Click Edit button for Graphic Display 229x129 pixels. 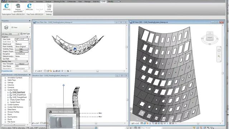point(21,52)
